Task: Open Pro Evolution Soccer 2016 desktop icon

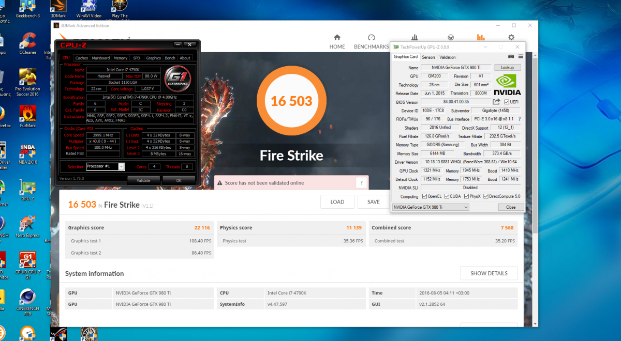Action: pyautogui.click(x=27, y=83)
